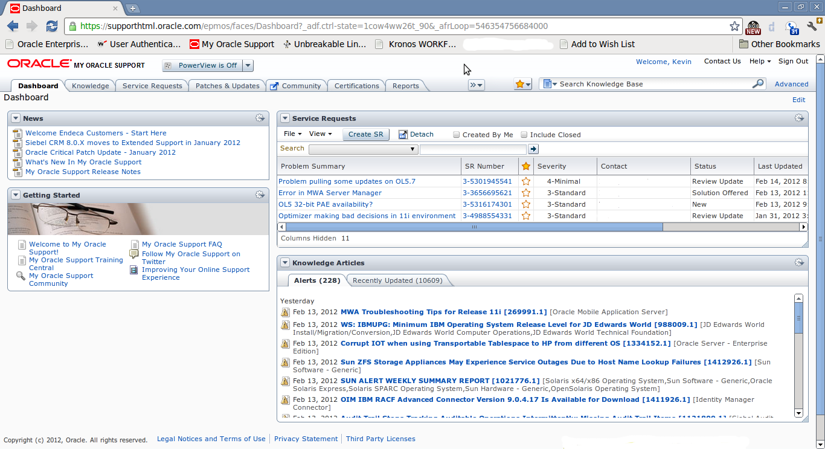Collapse the Knowledge Articles panel
Image resolution: width=825 pixels, height=449 pixels.
click(x=285, y=263)
